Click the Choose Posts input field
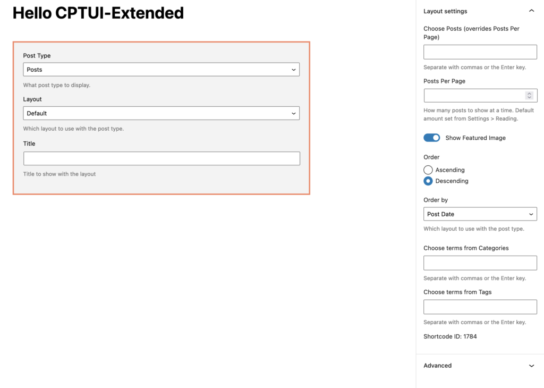544x388 pixels. click(x=480, y=52)
